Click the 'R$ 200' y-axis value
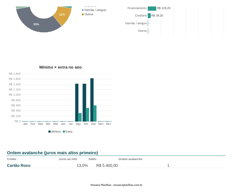This screenshot has width=232, height=193. pos(16,116)
